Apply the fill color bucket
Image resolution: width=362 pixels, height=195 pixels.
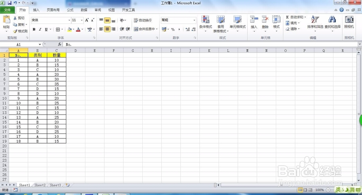[70, 29]
